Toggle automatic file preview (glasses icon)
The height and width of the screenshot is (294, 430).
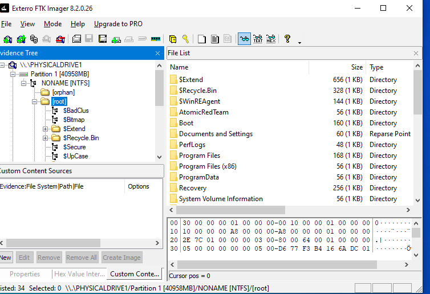point(244,39)
